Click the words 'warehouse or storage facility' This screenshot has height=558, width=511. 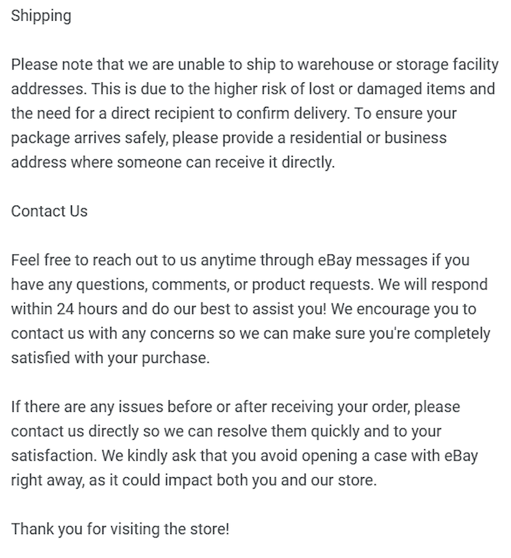pyautogui.click(x=398, y=65)
